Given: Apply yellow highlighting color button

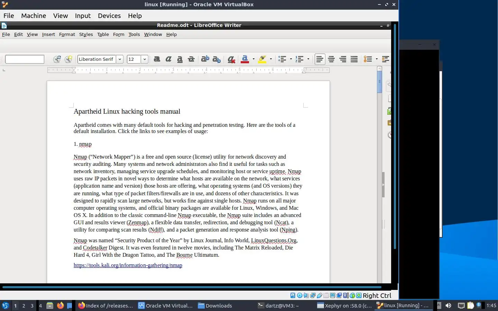Looking at the screenshot, I should point(262,59).
